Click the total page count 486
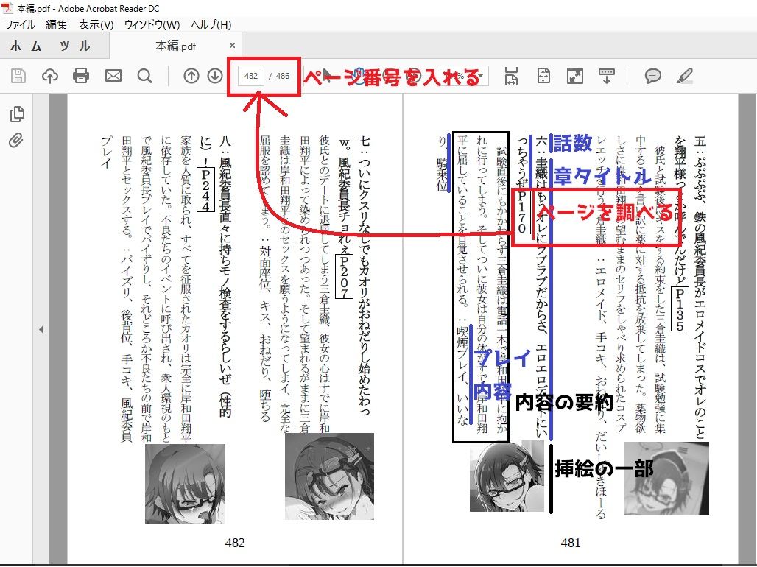The image size is (757, 567). point(283,76)
